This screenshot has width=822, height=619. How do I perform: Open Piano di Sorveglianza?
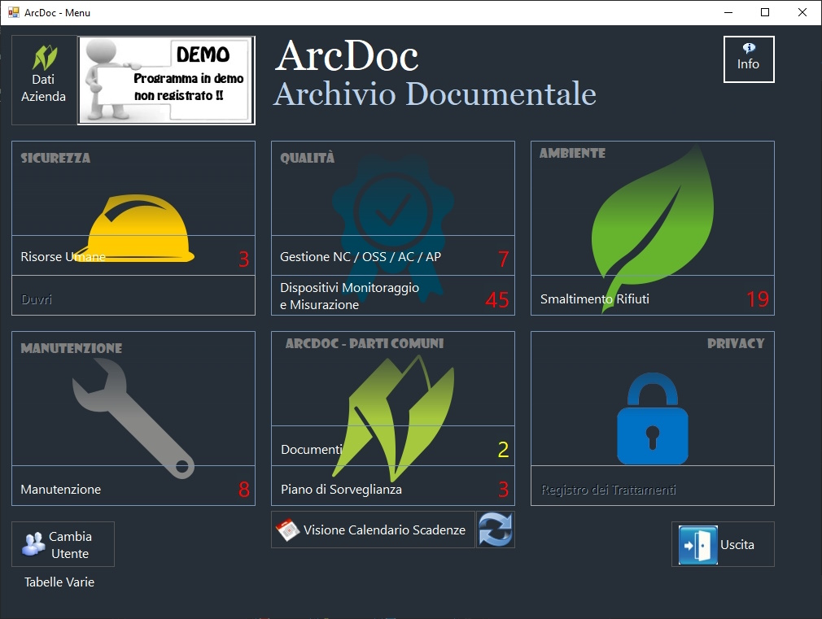pyautogui.click(x=392, y=486)
